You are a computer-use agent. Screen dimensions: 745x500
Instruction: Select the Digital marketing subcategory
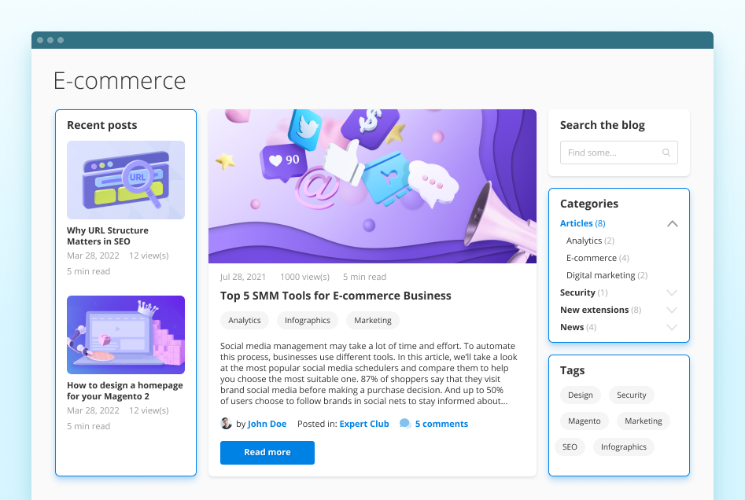[600, 275]
